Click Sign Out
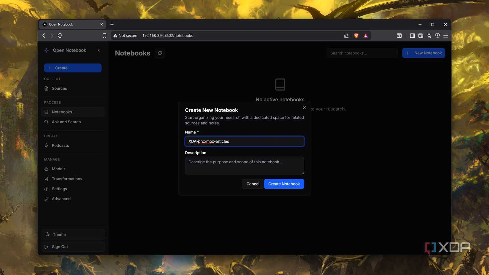The width and height of the screenshot is (489, 275). (x=73, y=247)
